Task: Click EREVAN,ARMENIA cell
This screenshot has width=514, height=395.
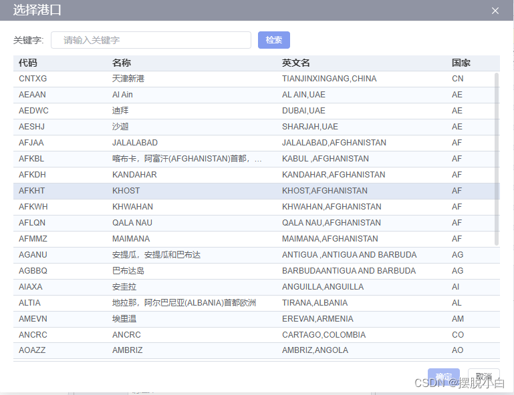Action: click(317, 319)
